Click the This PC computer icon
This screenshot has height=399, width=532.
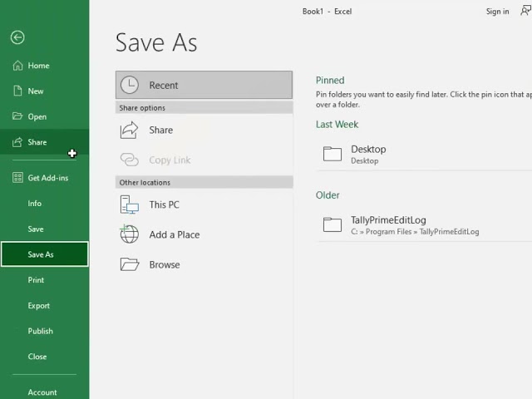click(x=130, y=204)
